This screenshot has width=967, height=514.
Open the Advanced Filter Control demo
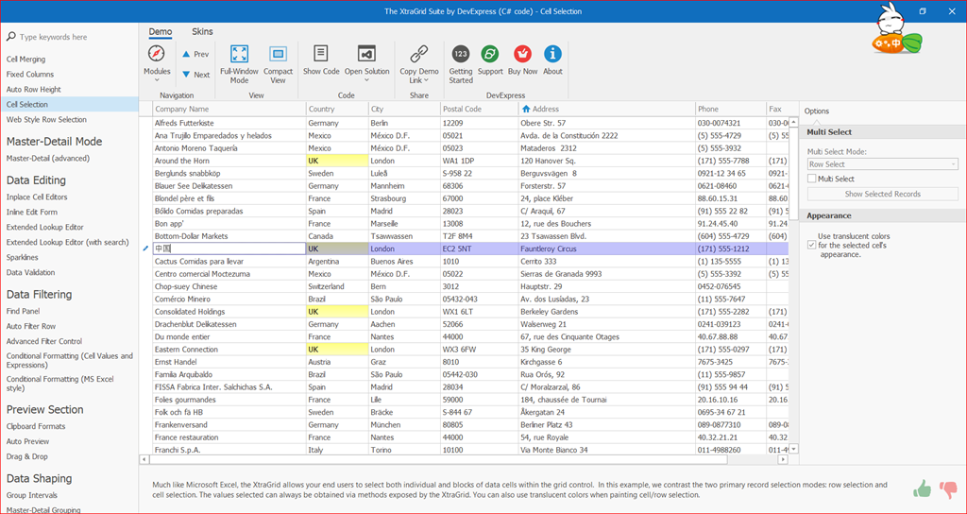[x=44, y=341]
